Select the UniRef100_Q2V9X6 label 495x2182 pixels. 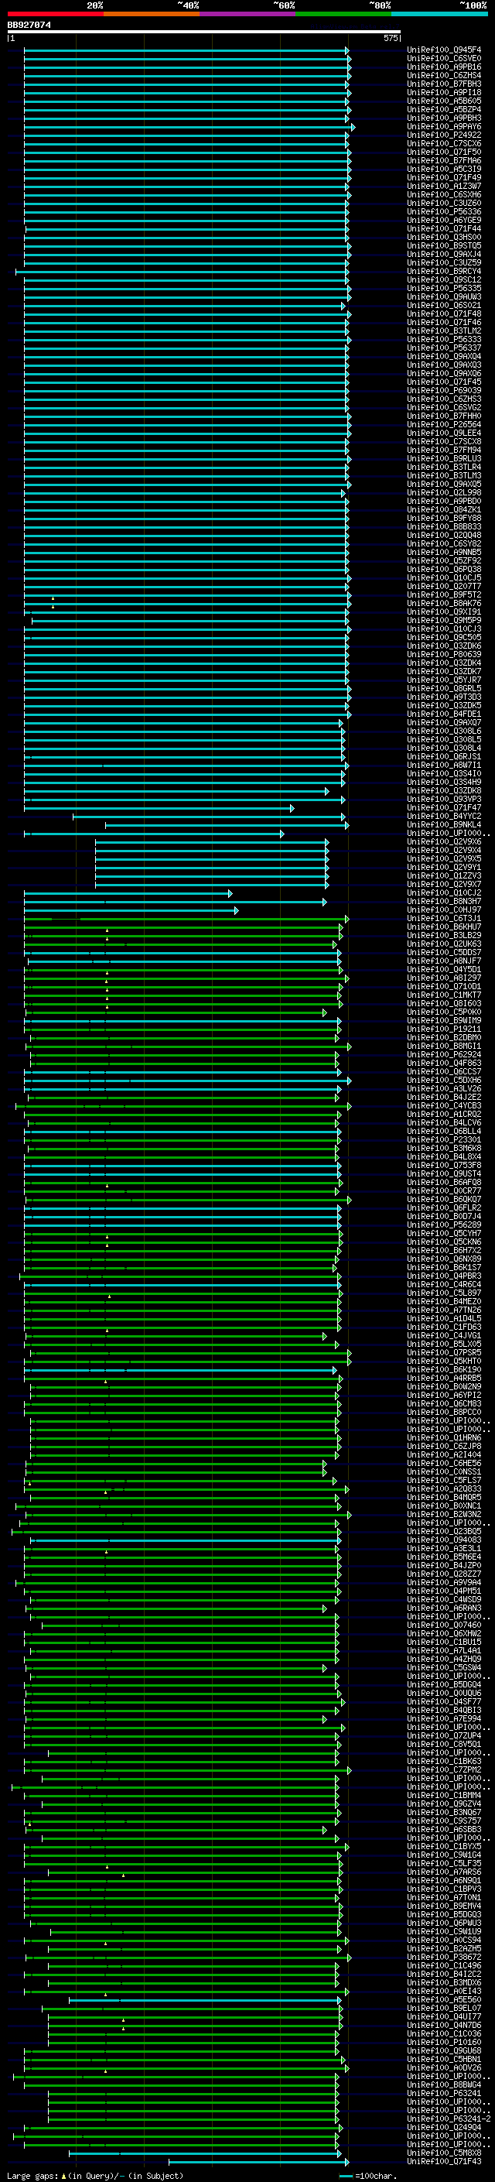tap(444, 841)
